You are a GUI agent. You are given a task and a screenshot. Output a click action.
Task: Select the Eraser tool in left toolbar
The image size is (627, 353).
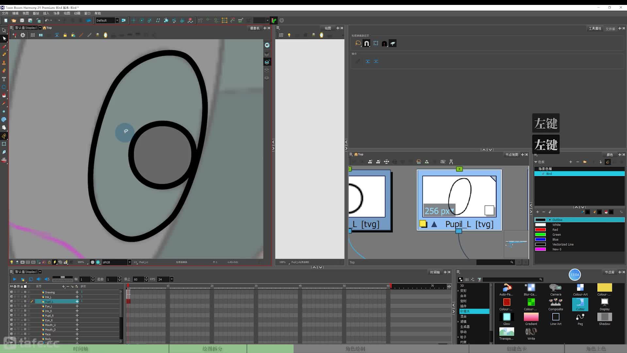4,71
